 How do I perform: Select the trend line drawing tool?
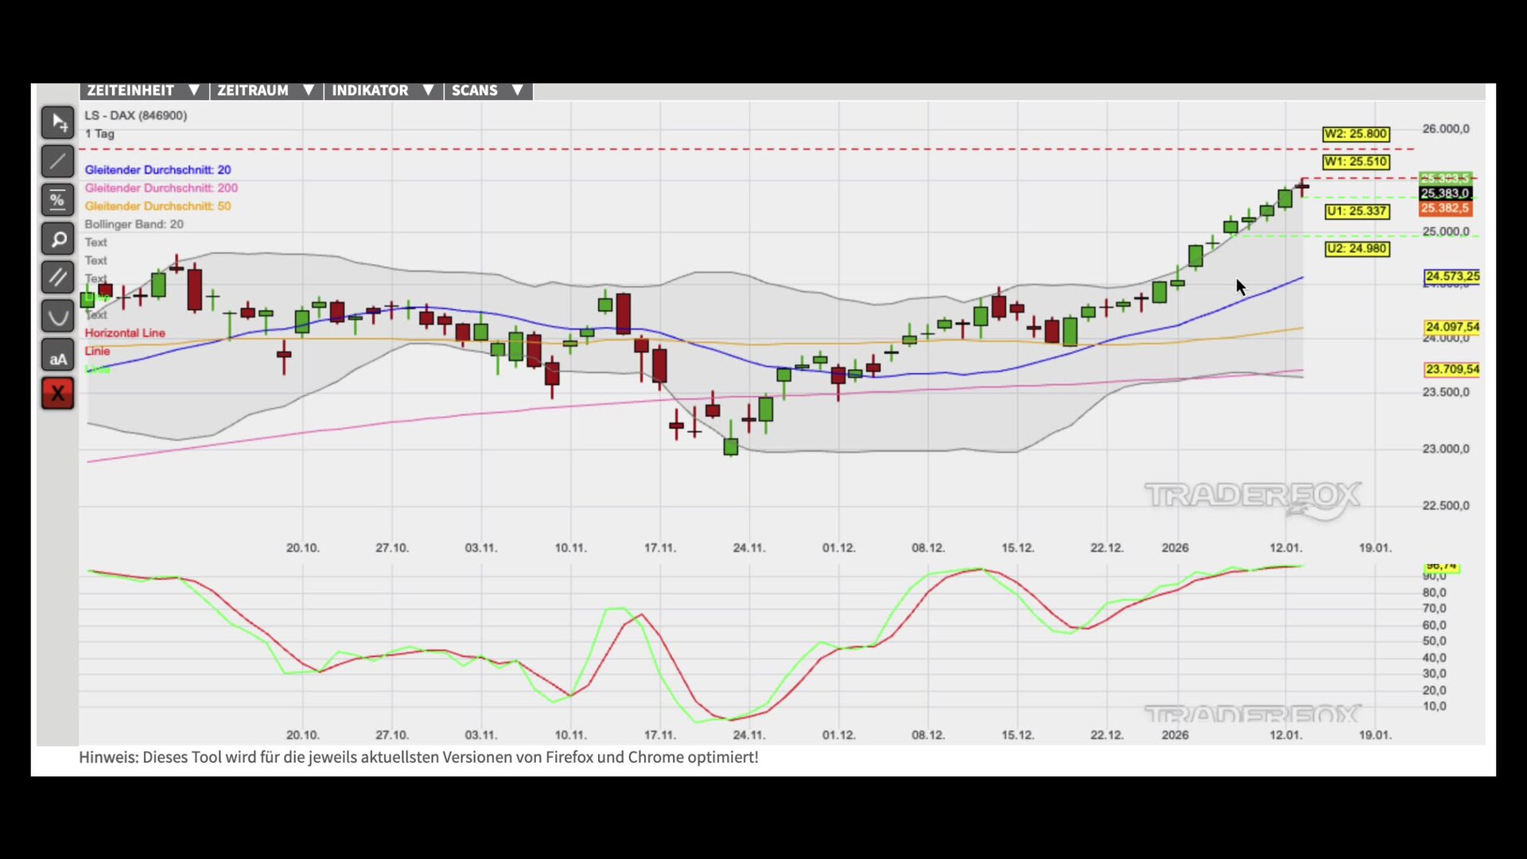[x=57, y=161]
